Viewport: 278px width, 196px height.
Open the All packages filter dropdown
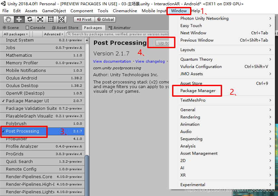[16, 34]
